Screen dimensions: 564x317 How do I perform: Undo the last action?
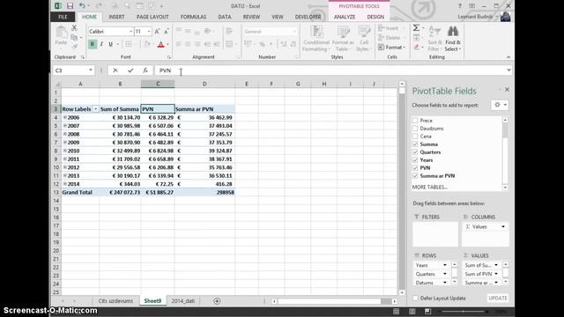click(82, 6)
